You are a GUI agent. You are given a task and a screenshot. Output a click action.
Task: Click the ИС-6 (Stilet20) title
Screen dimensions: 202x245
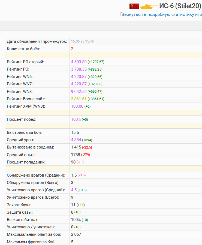tap(180, 6)
